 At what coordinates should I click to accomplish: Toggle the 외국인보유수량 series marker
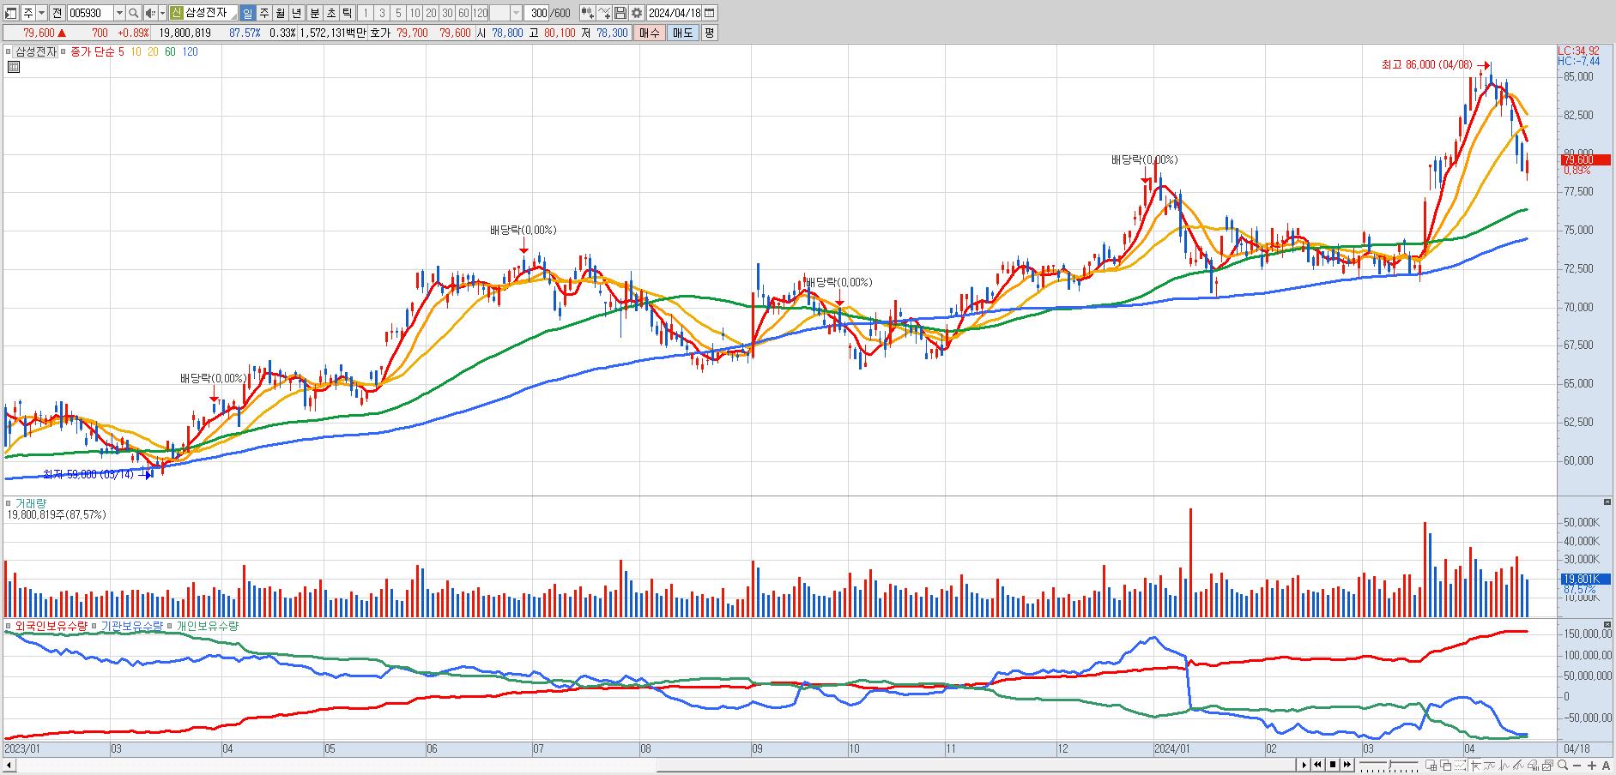coord(9,626)
